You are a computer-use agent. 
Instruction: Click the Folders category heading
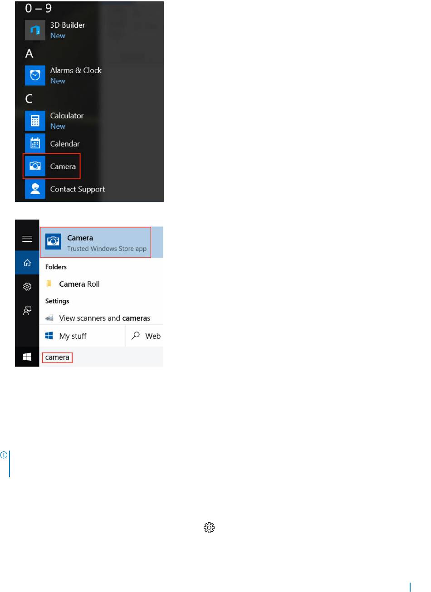point(56,267)
